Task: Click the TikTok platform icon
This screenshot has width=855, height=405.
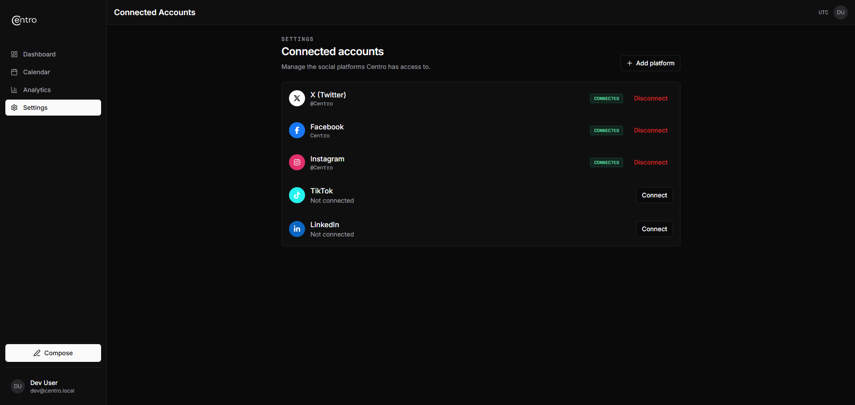Action: click(297, 195)
